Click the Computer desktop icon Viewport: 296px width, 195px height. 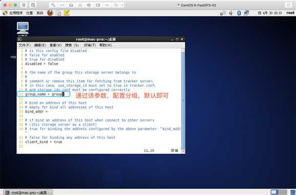[x=23, y=29]
